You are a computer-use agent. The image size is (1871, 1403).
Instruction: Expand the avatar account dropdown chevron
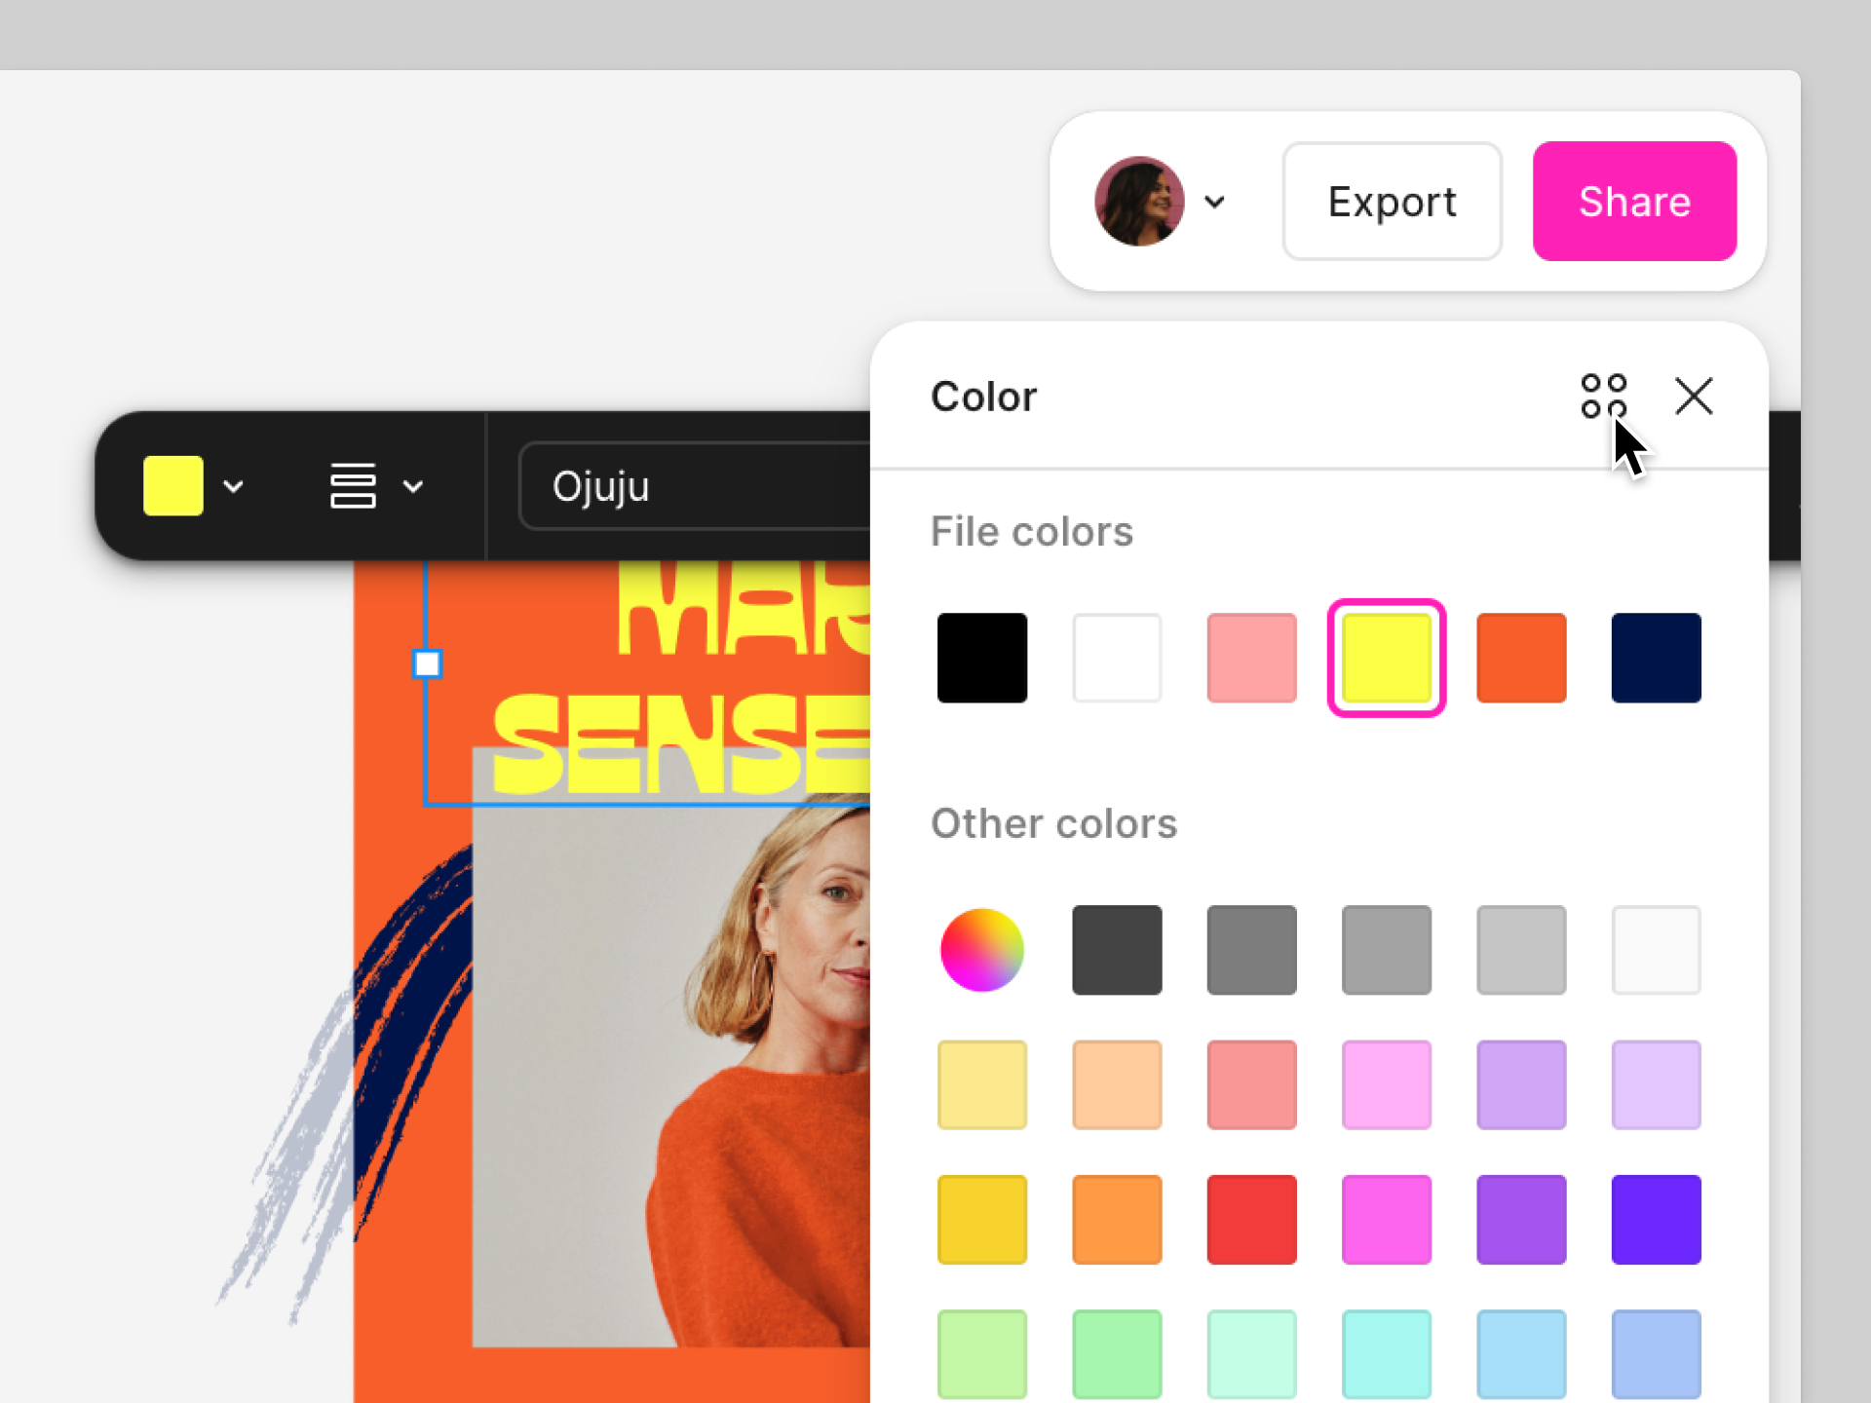(1214, 202)
